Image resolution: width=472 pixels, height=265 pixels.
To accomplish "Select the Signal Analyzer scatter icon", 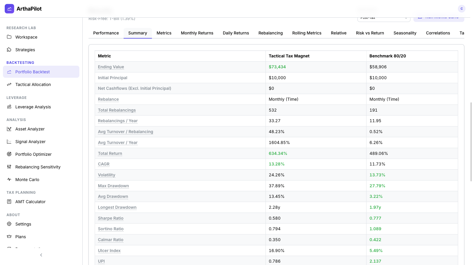I will click(9, 142).
